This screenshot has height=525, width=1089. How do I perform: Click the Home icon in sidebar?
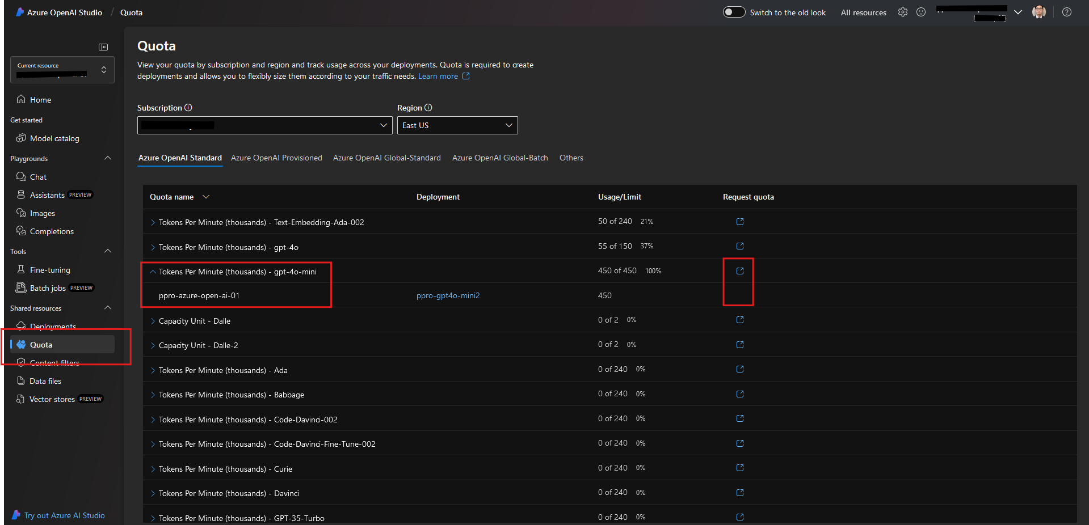21,99
